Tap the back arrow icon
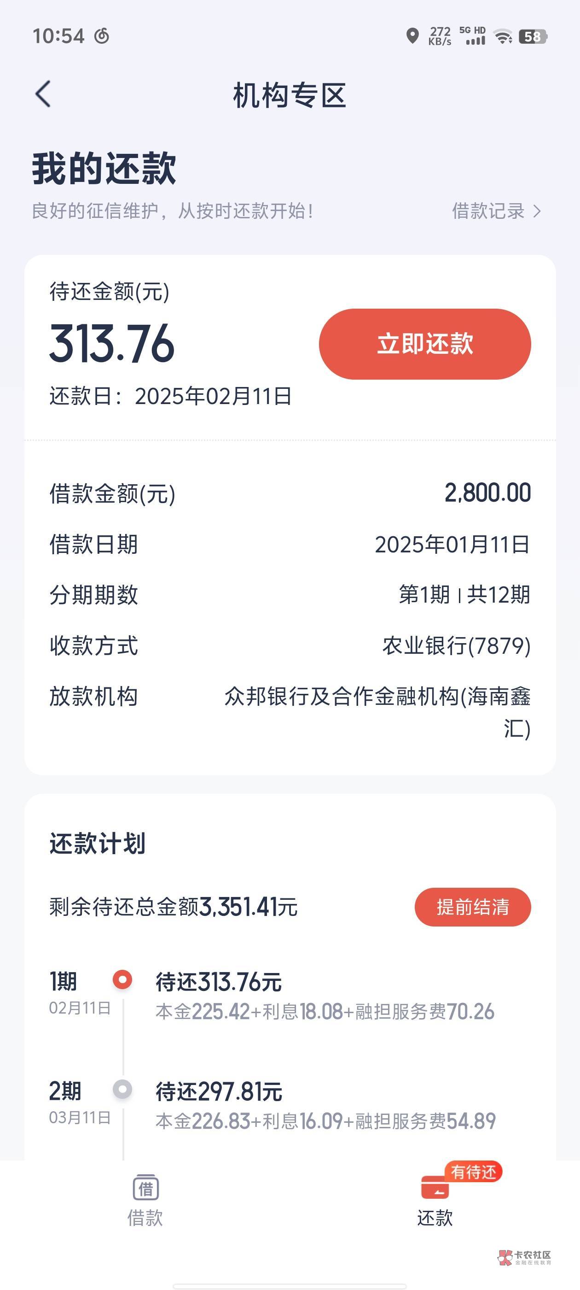The height and width of the screenshot is (1290, 580). click(44, 94)
